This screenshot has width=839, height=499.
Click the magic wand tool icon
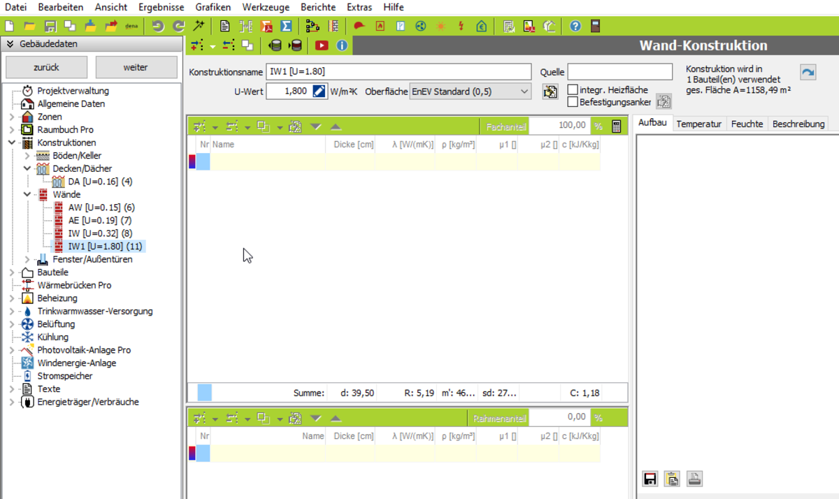[199, 27]
